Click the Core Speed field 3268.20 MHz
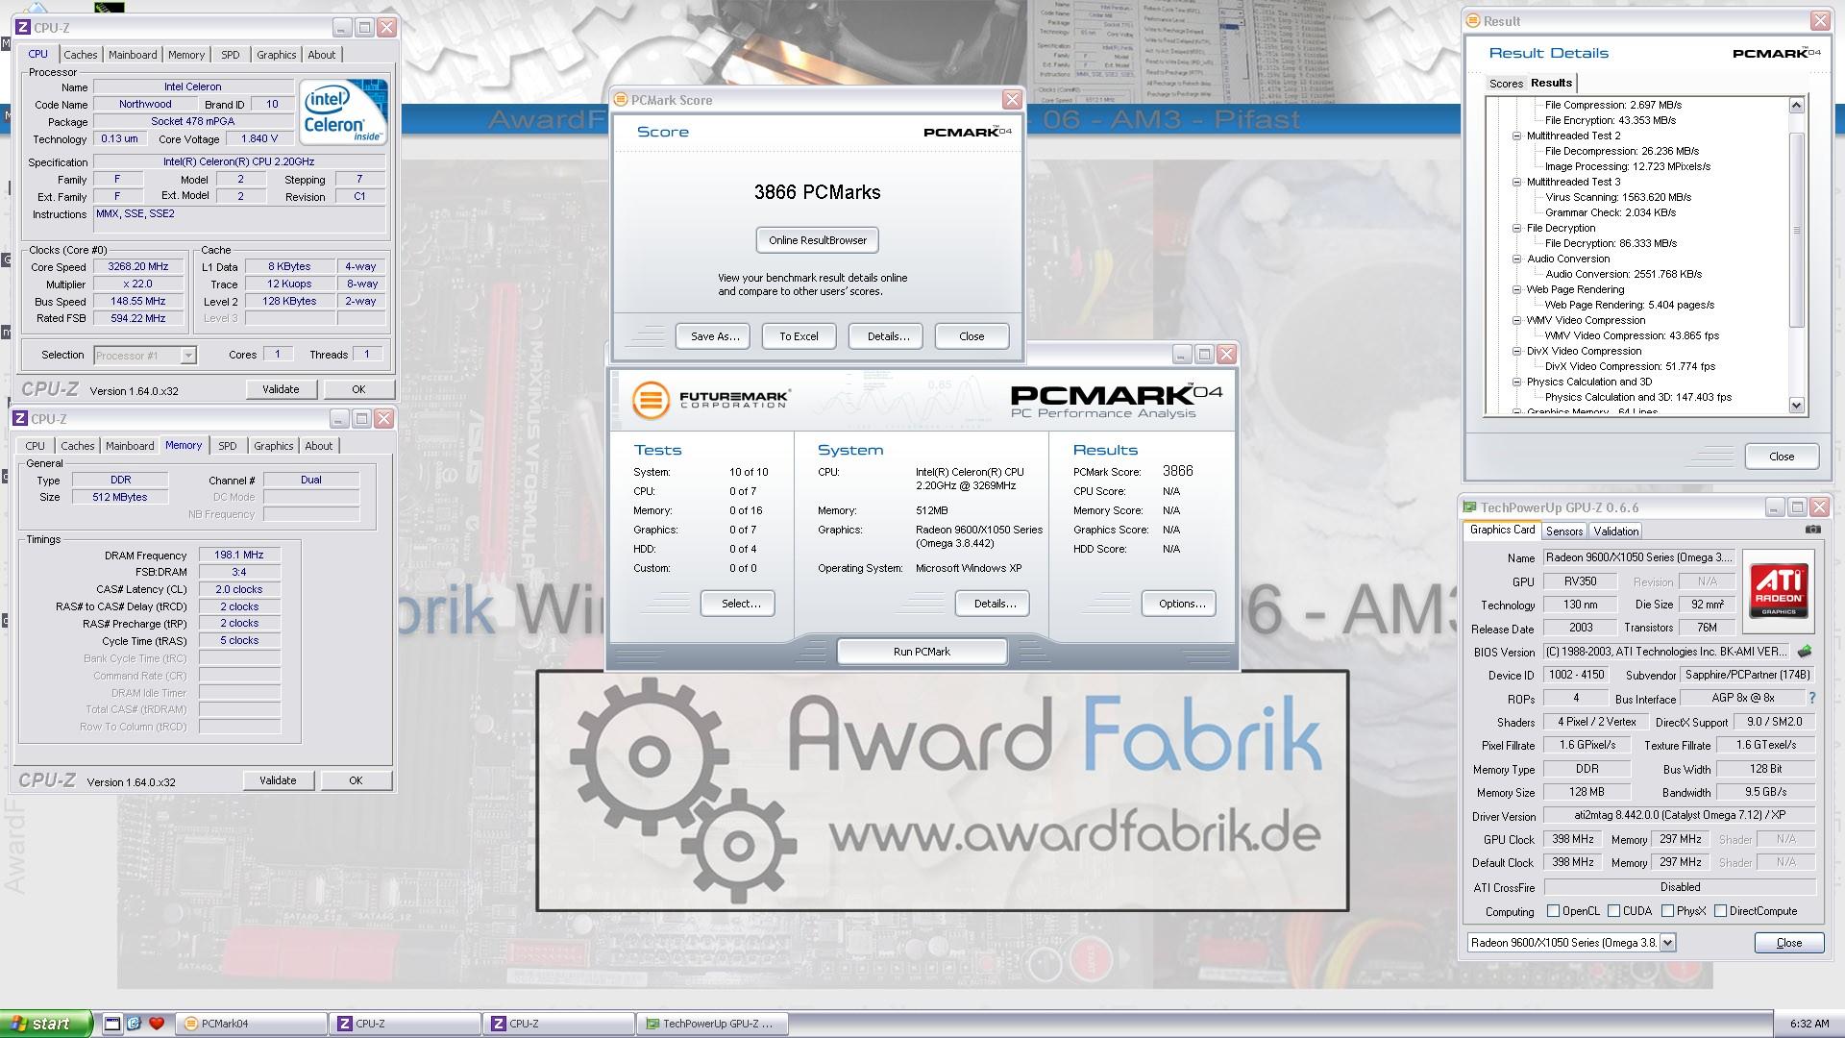 [x=137, y=267]
